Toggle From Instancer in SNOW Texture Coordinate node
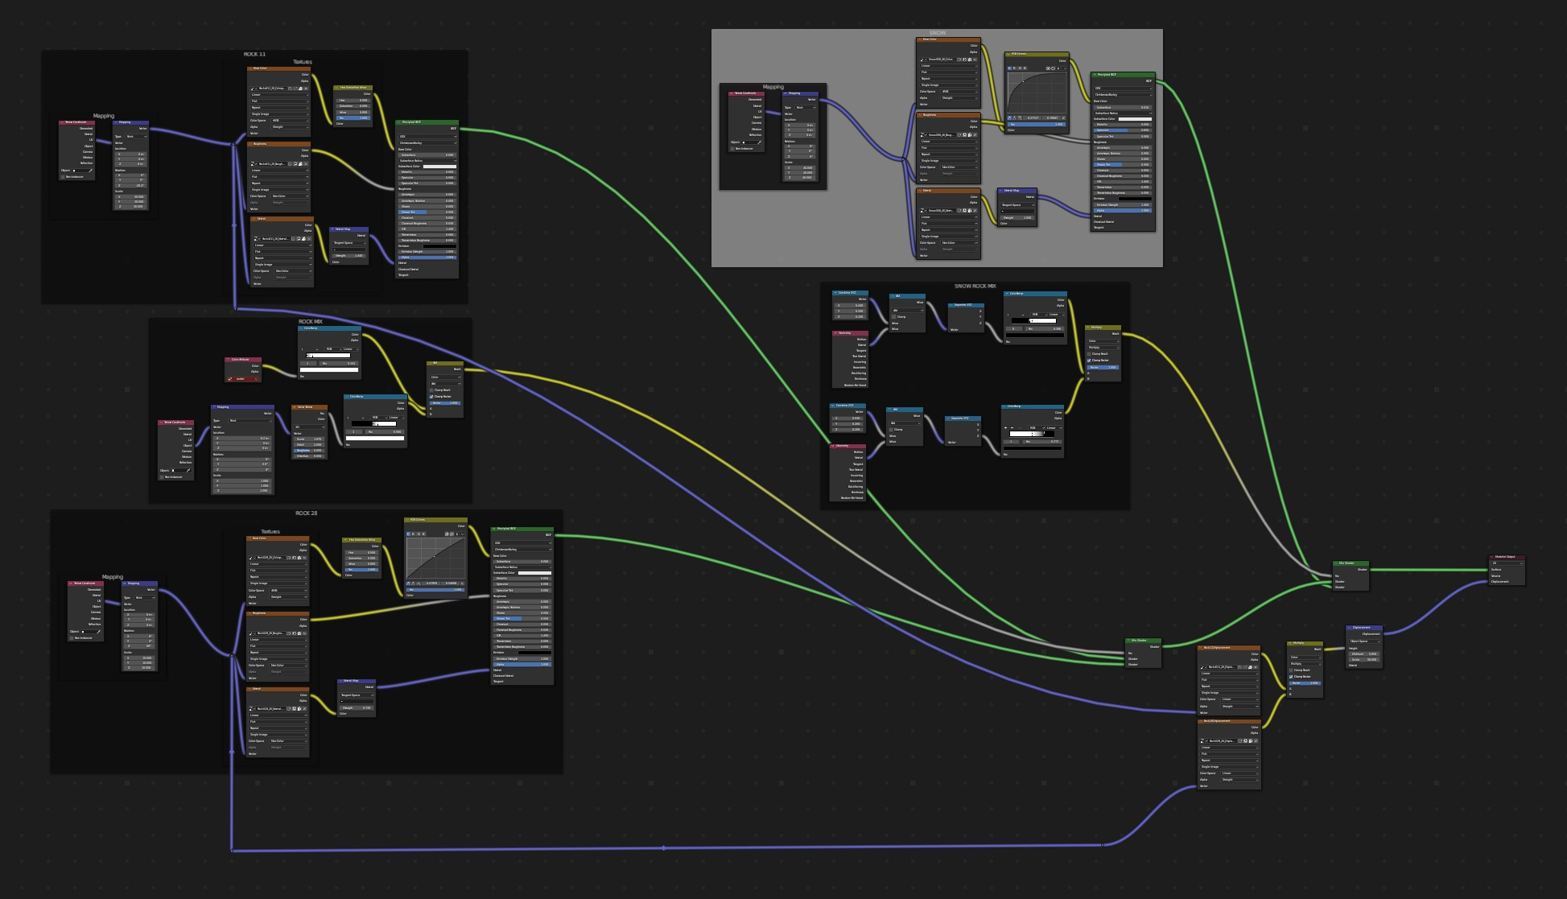The width and height of the screenshot is (1567, 899). click(x=732, y=149)
